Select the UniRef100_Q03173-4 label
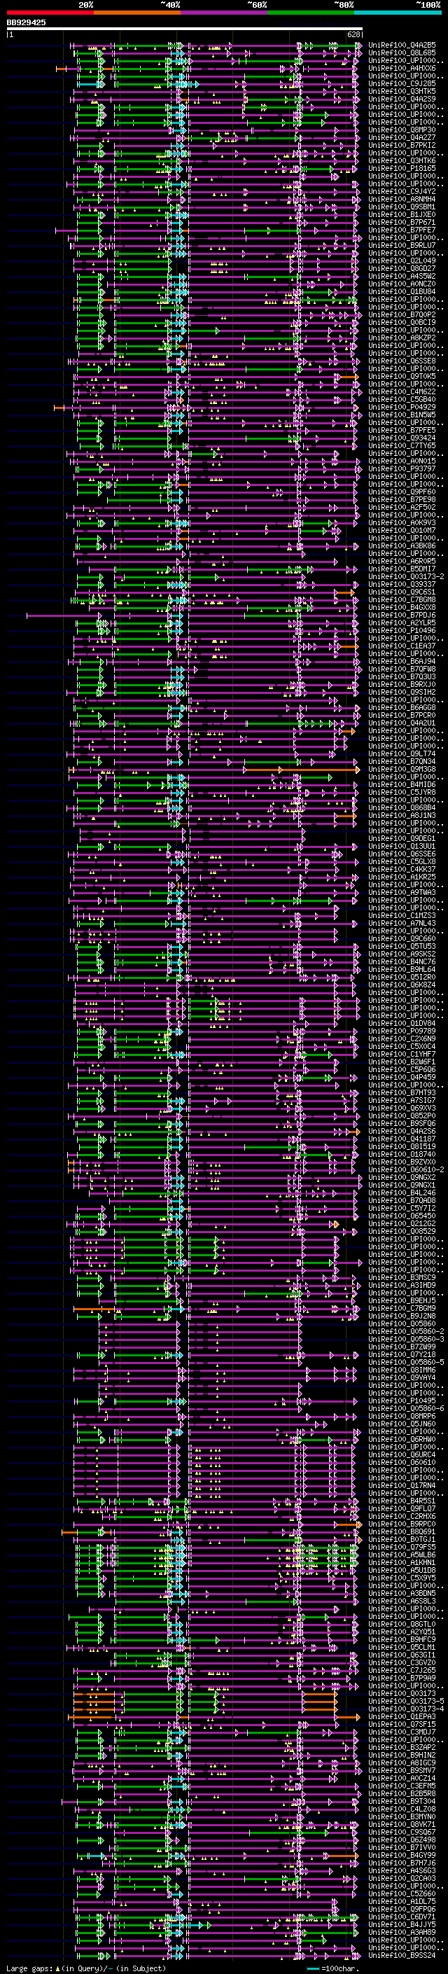Viewport: 448px width, 1974px height. coord(406,1709)
